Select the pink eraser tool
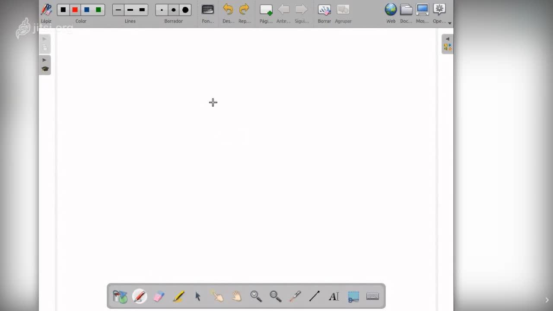 coord(159,296)
